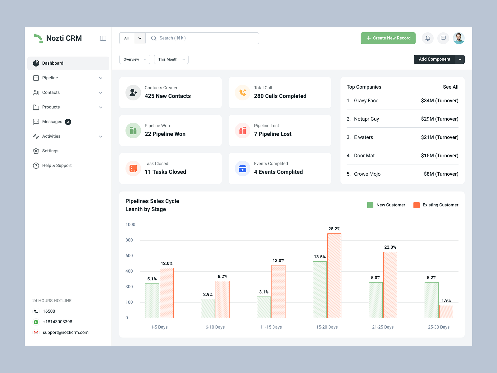The image size is (497, 373).
Task: Open the chat bubble icon in header
Action: [x=443, y=38]
